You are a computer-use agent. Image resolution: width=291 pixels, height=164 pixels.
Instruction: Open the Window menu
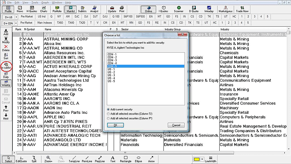pos(57,2)
